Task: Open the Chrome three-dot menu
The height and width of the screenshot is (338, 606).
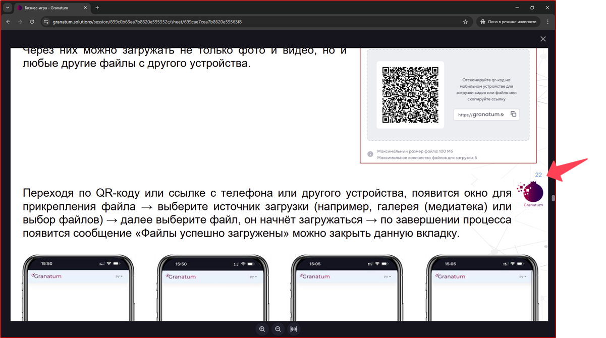Action: pyautogui.click(x=547, y=22)
